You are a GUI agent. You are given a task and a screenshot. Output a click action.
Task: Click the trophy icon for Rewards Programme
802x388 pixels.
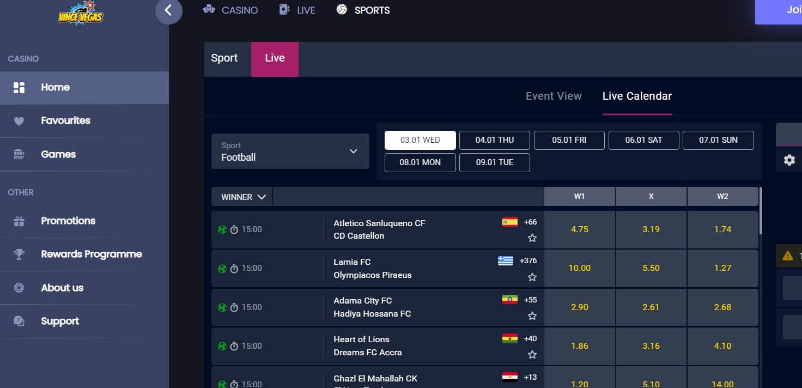(x=19, y=254)
